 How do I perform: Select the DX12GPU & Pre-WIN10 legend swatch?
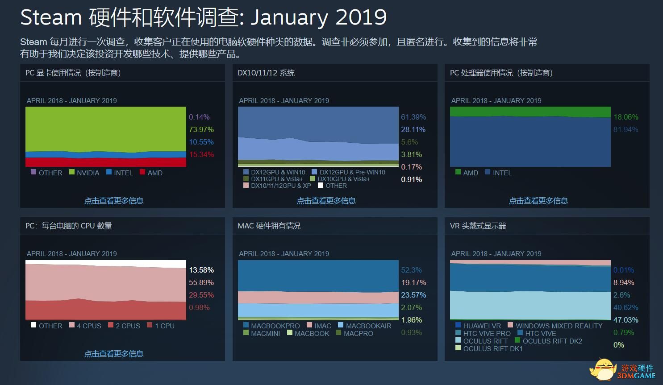314,172
